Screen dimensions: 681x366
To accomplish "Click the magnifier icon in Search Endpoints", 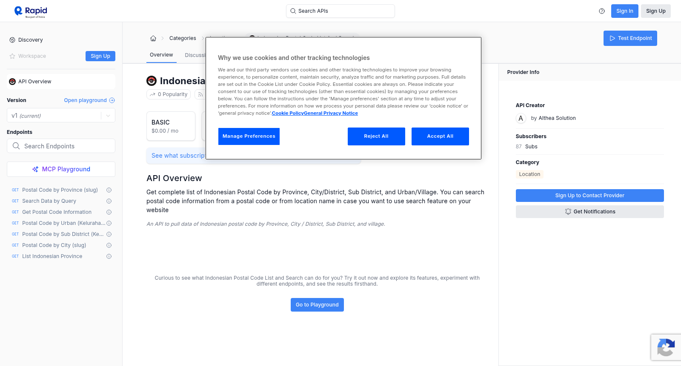I will coord(16,146).
